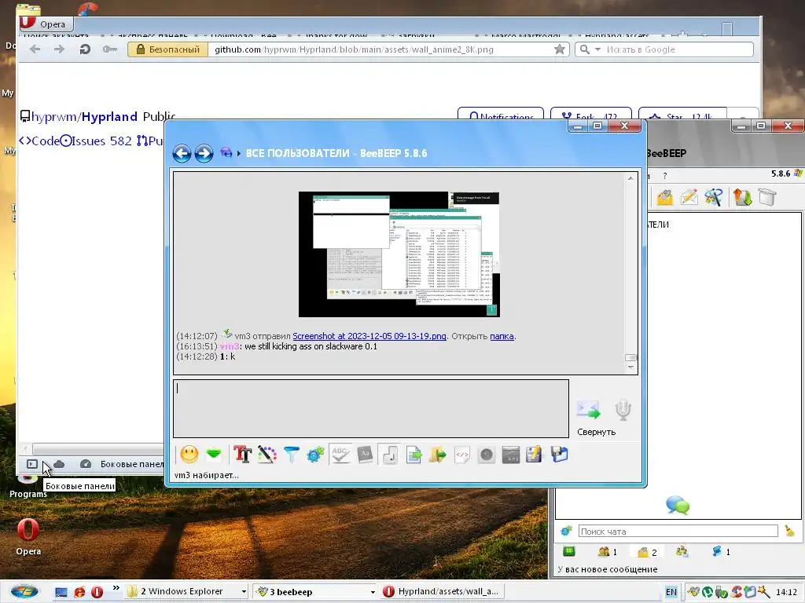Toggle the gray dictionary book icon
Screen dimensions: 805x603
365,455
